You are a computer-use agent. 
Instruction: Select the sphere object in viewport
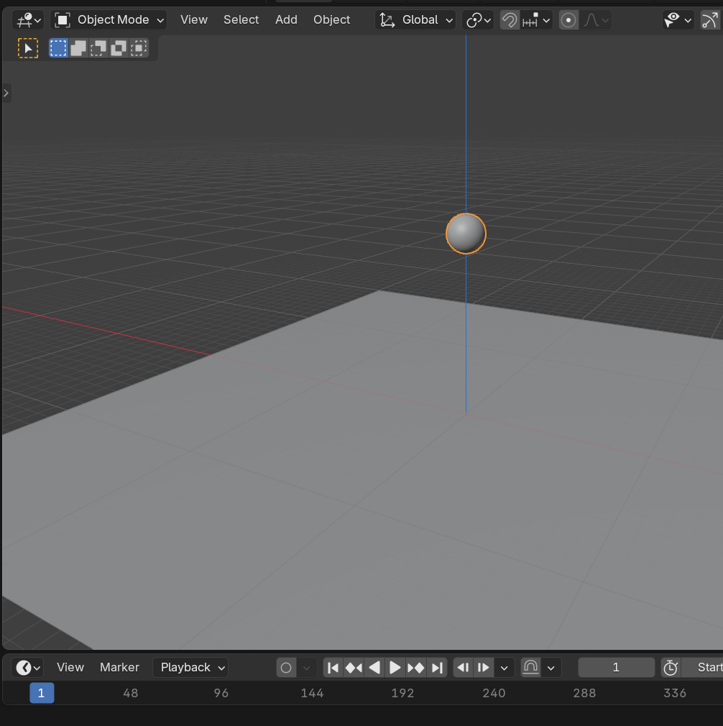(466, 234)
